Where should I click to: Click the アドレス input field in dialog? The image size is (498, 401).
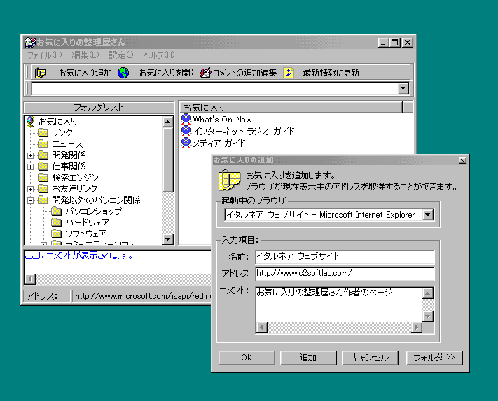(345, 274)
